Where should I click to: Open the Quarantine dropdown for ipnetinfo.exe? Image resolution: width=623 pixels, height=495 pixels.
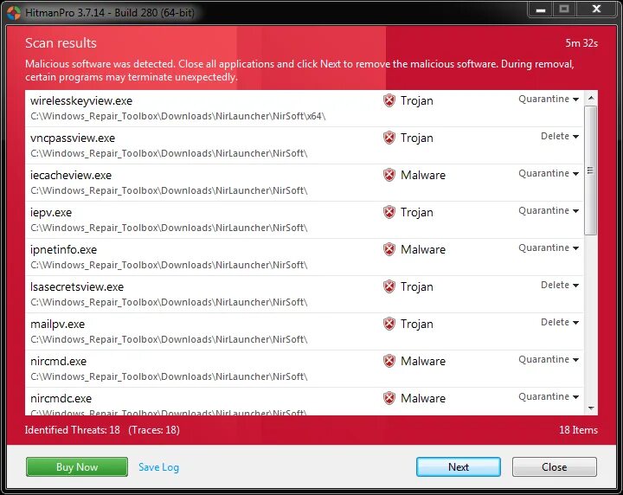coord(549,247)
